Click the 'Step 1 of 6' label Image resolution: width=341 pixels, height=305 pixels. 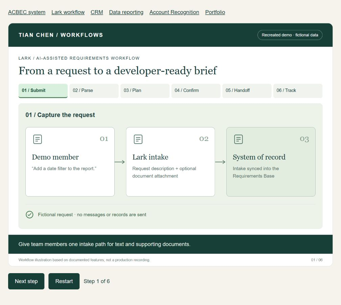tap(96, 281)
